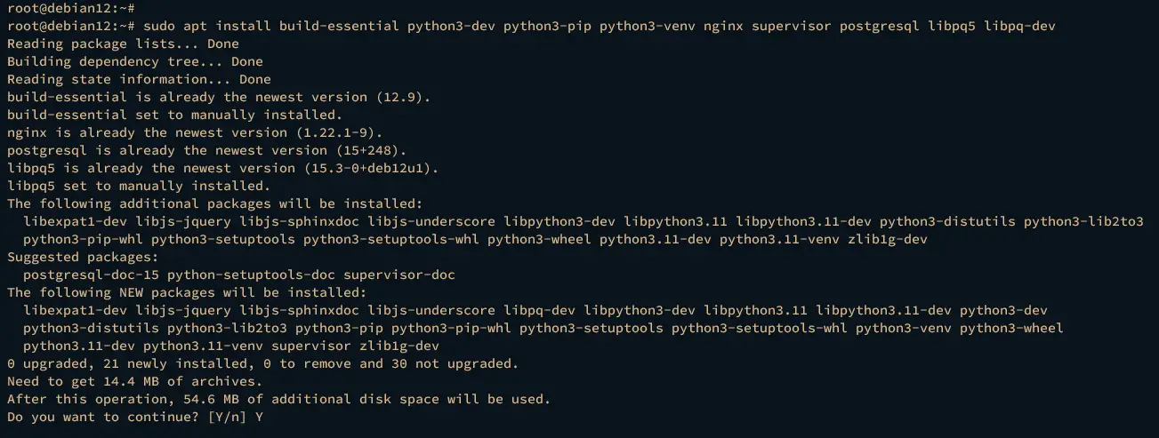Click the '0 upgraded, 21 newly installed' summary line
The image size is (1159, 438).
click(x=262, y=363)
